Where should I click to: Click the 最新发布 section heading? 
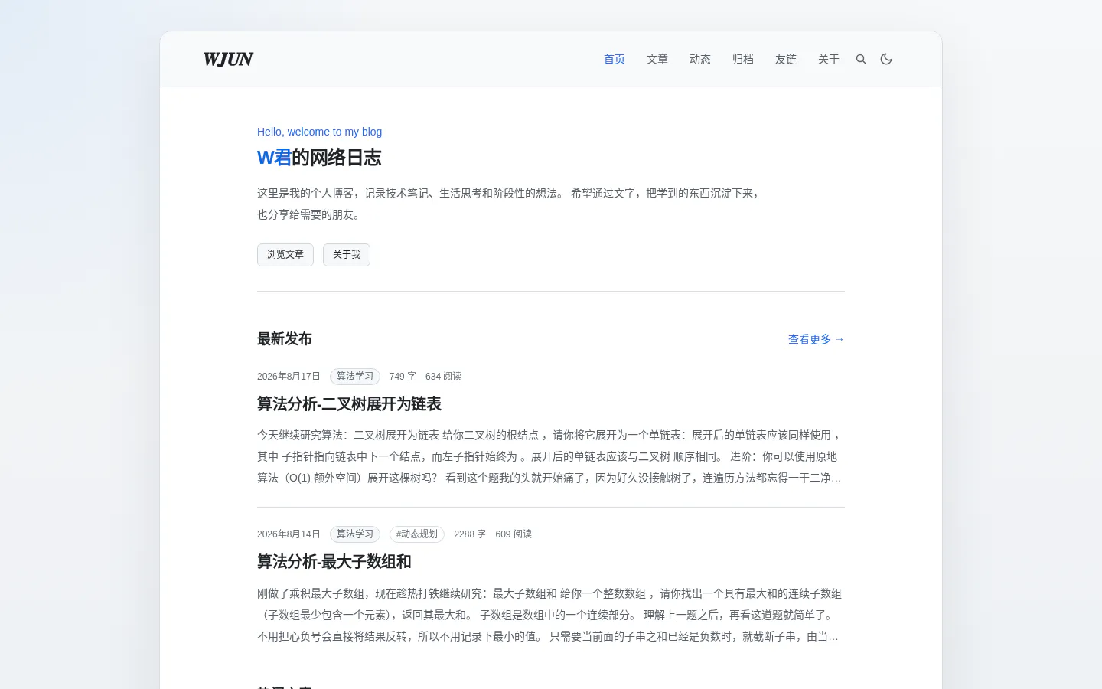click(x=285, y=338)
